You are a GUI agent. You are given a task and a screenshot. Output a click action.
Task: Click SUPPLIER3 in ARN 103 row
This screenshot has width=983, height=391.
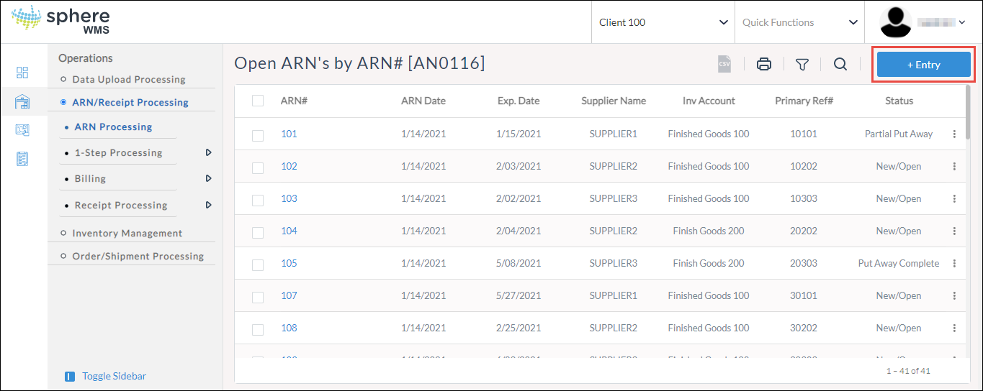614,198
